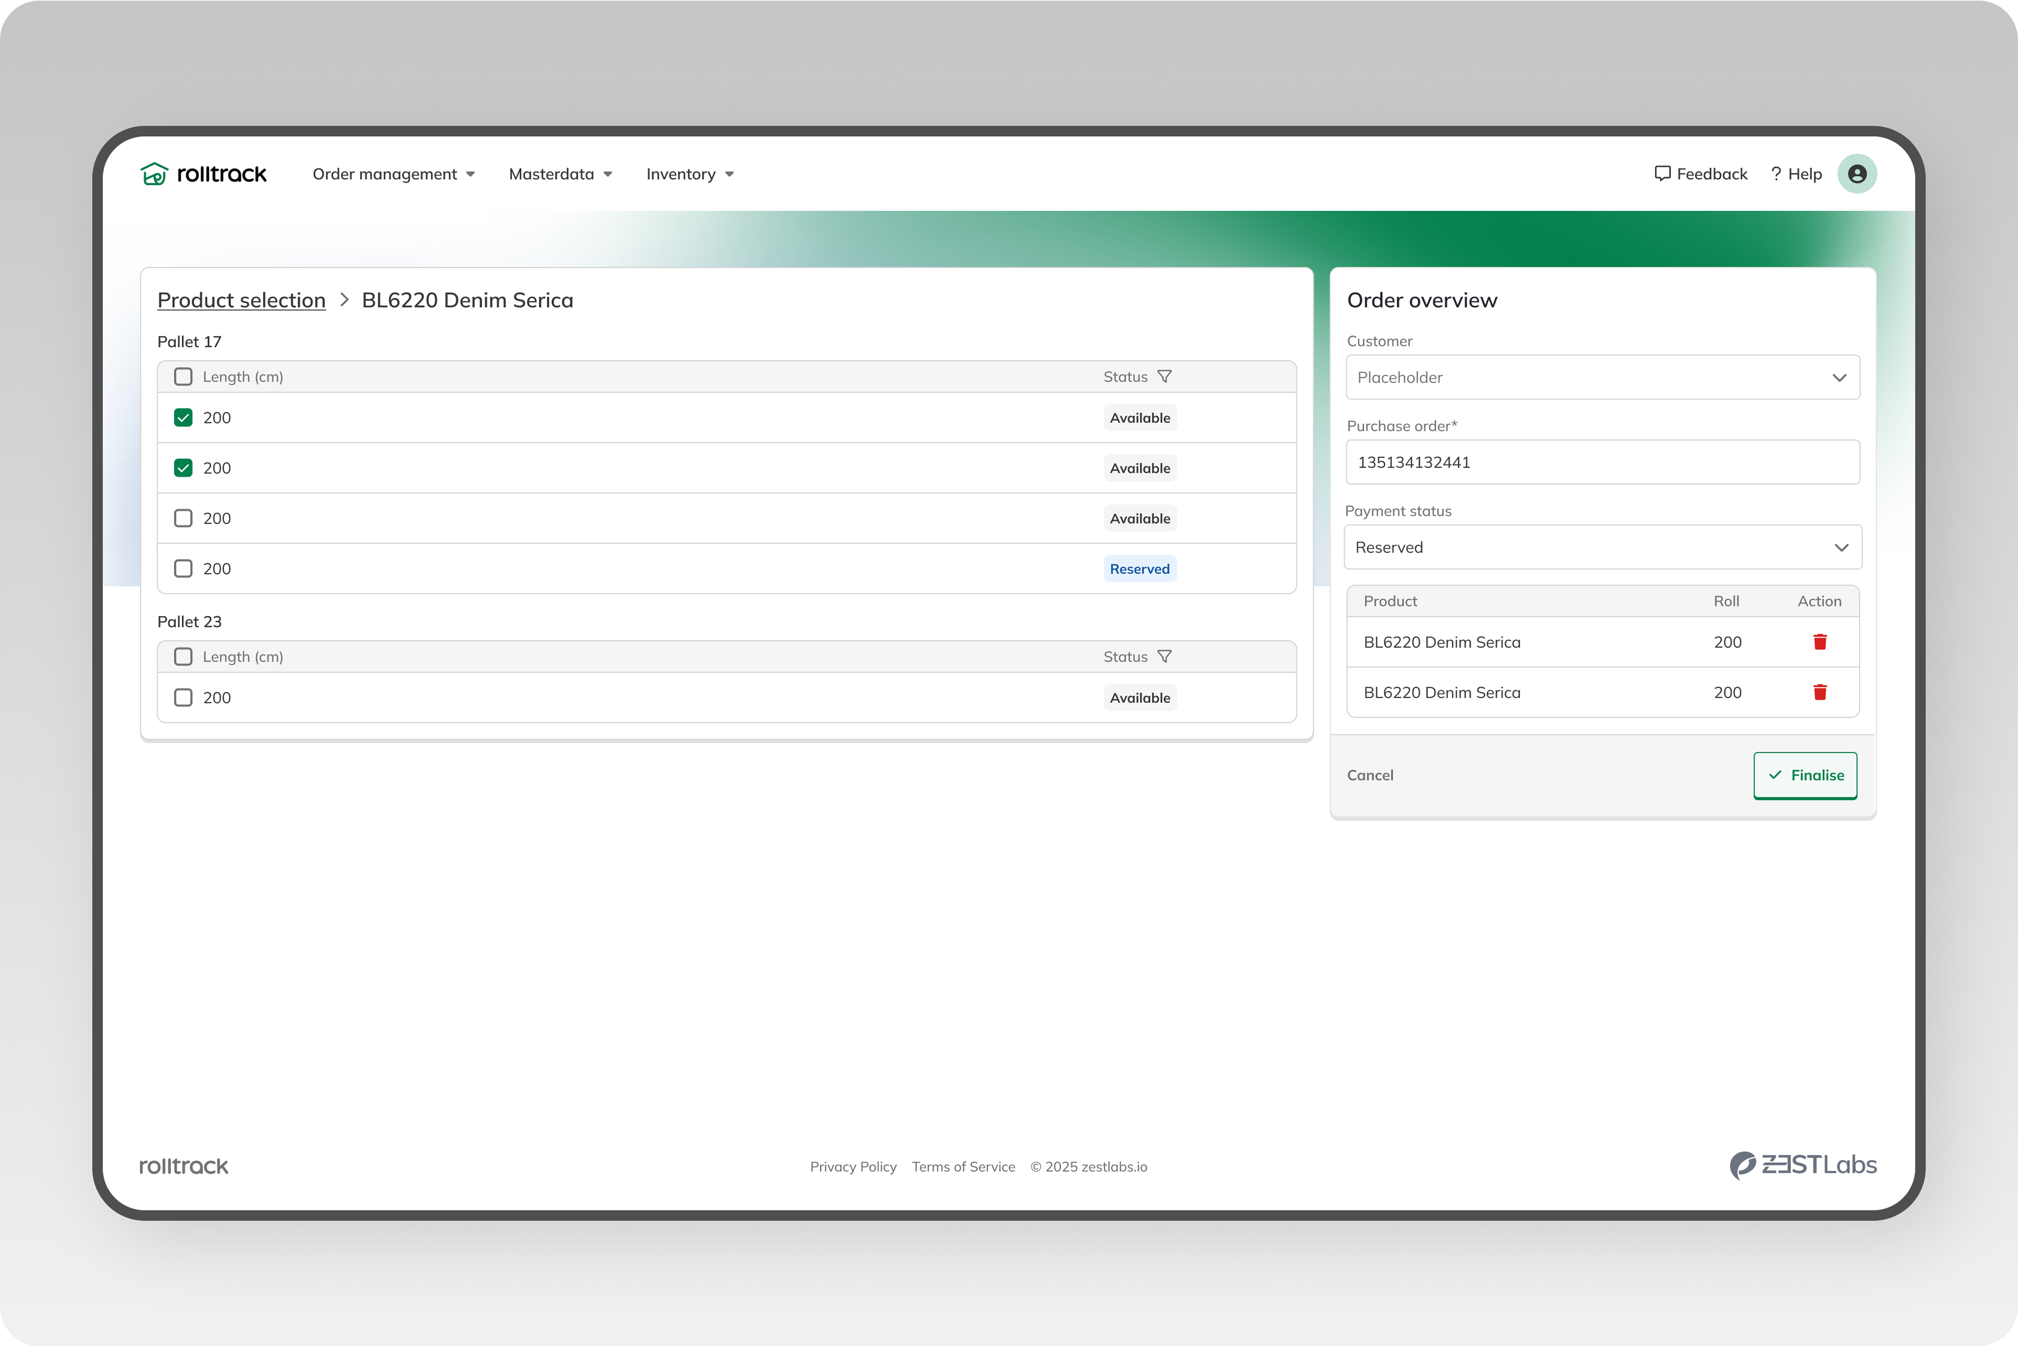Open the Payment status dropdown
2018x1346 pixels.
1602,547
